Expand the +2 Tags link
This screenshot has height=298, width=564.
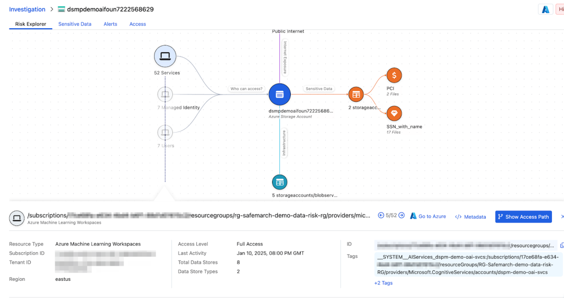[383, 283]
